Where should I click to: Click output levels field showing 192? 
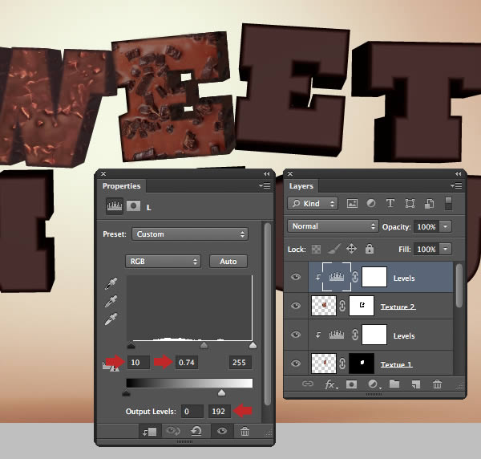220,411
